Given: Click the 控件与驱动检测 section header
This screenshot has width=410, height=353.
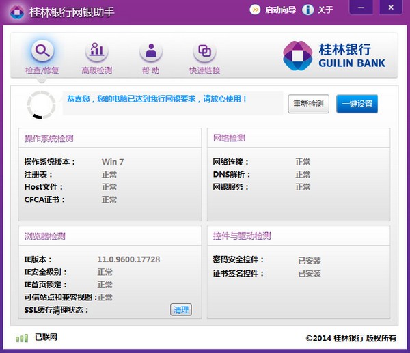Looking at the screenshot, I should 242,236.
